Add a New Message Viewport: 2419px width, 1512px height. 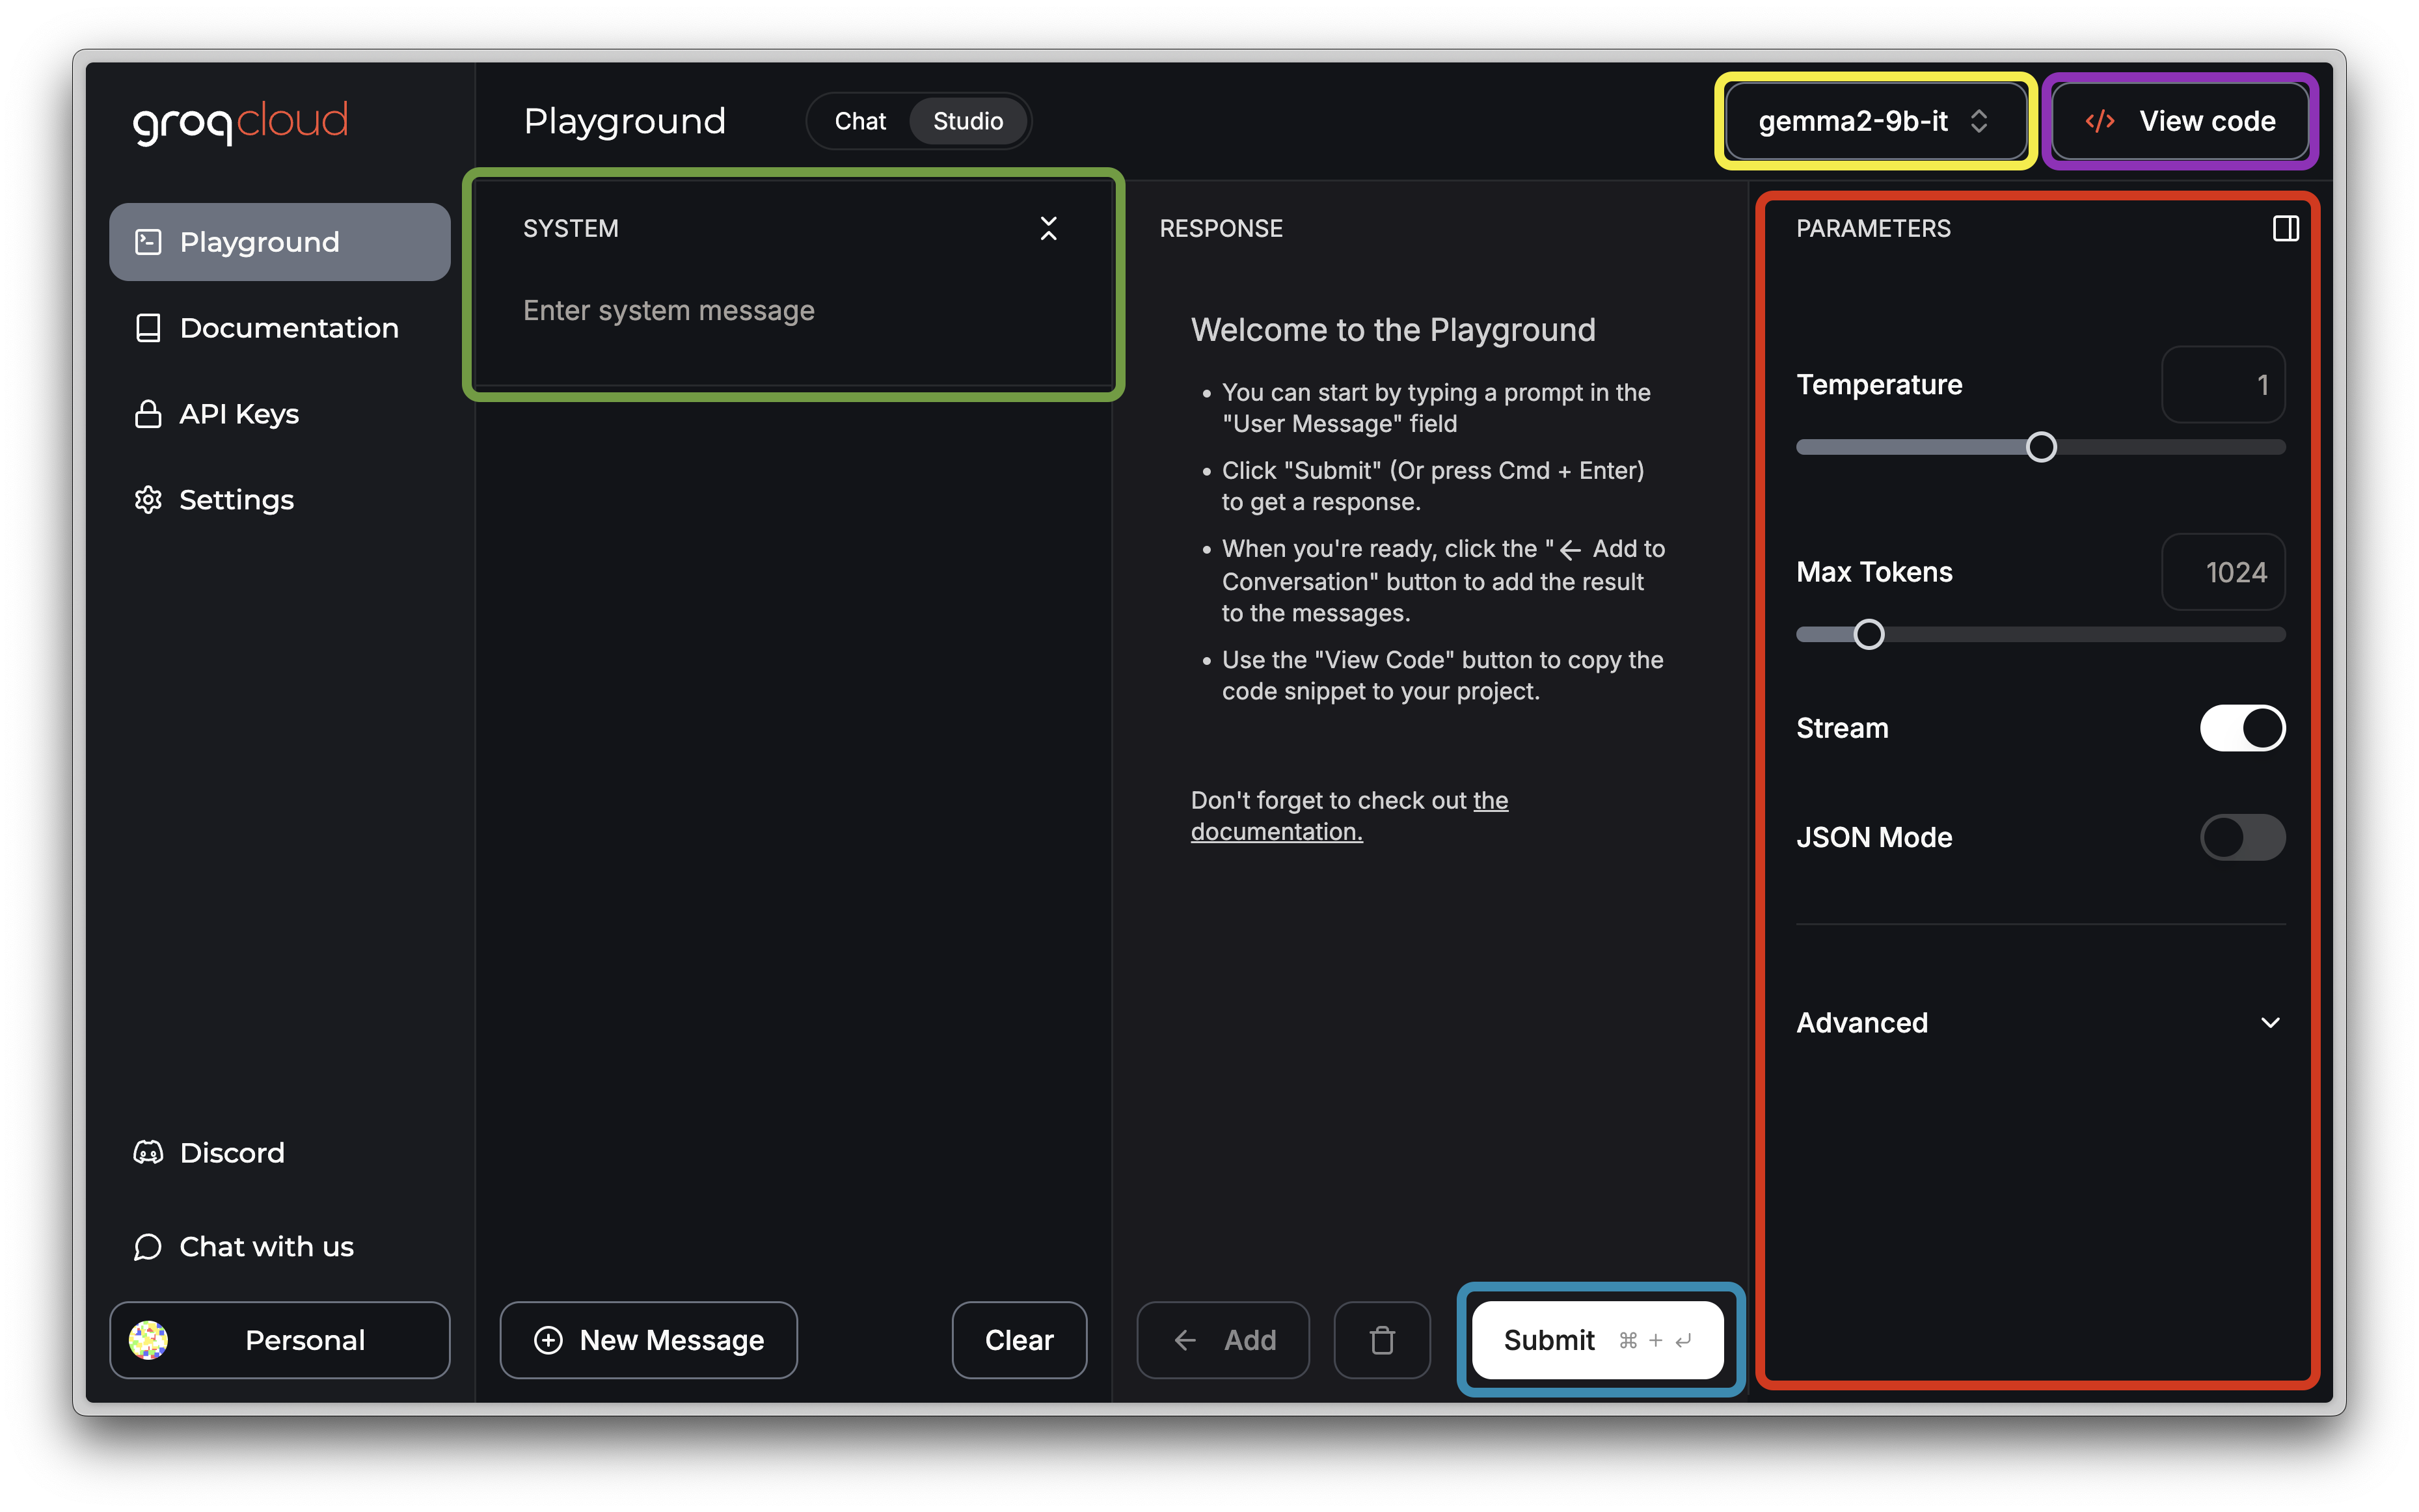point(649,1340)
